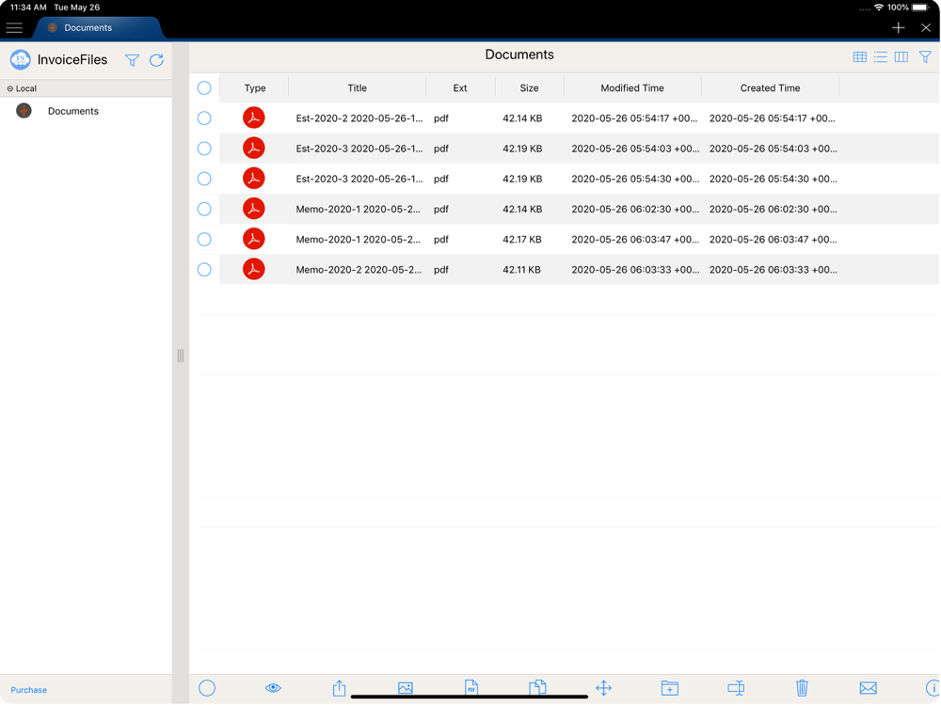Open the hamburger menu
This screenshot has width=941, height=705.
pos(14,27)
